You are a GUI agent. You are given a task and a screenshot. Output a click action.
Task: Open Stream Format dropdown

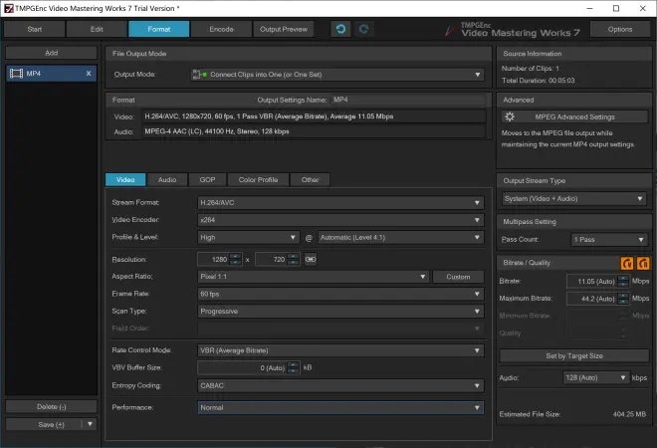coord(340,203)
